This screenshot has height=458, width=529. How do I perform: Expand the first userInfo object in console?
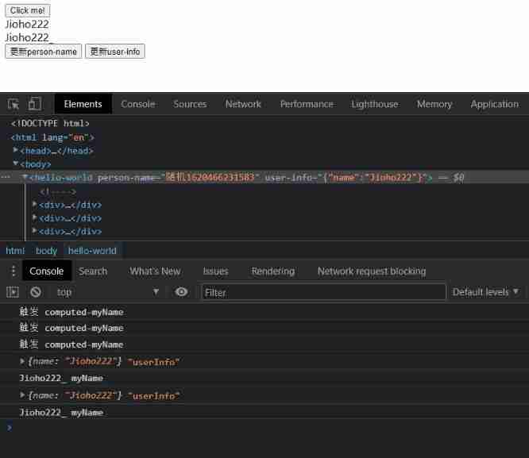point(23,362)
